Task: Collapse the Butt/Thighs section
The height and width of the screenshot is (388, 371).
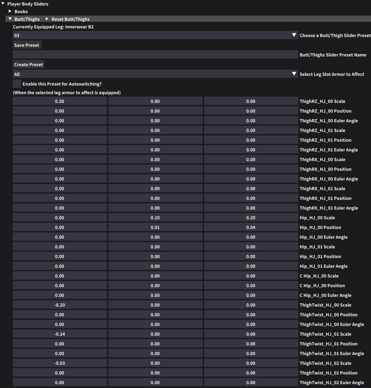Action: point(10,19)
